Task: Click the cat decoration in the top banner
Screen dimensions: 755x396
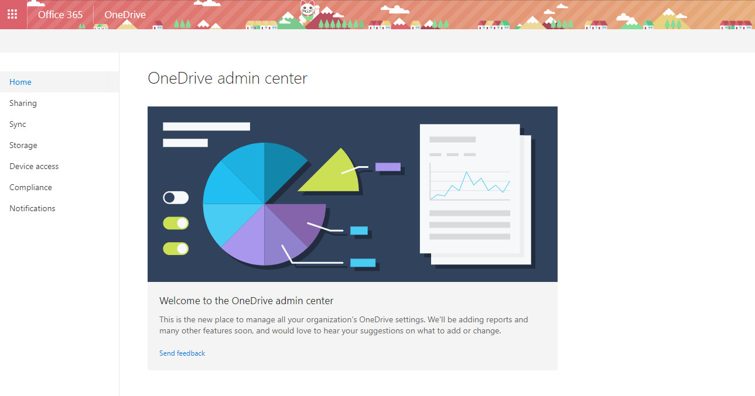Action: pyautogui.click(x=307, y=10)
